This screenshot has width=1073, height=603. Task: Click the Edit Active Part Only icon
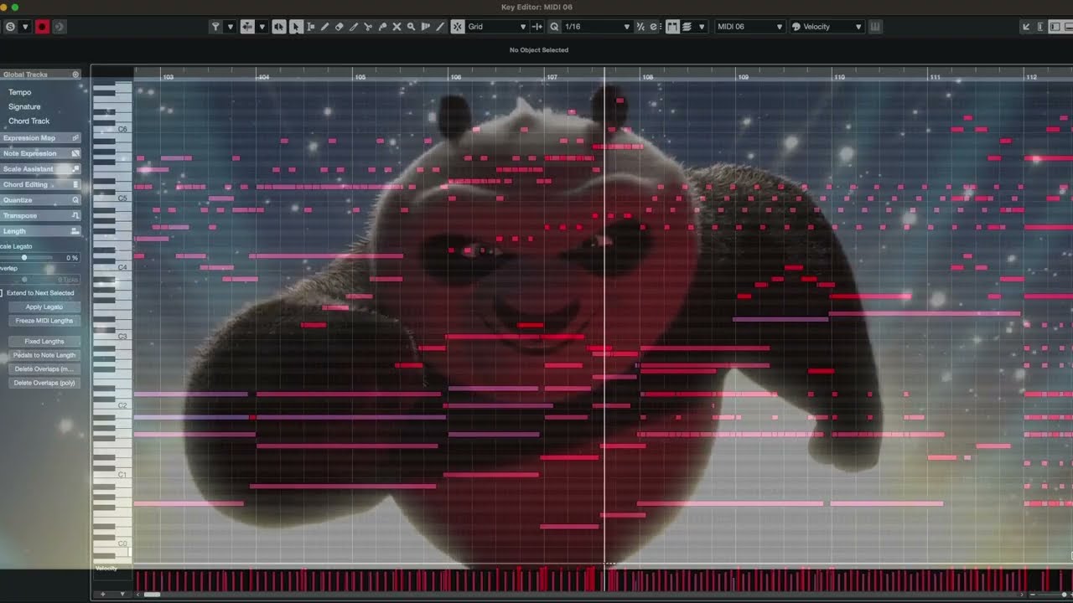[x=687, y=27]
